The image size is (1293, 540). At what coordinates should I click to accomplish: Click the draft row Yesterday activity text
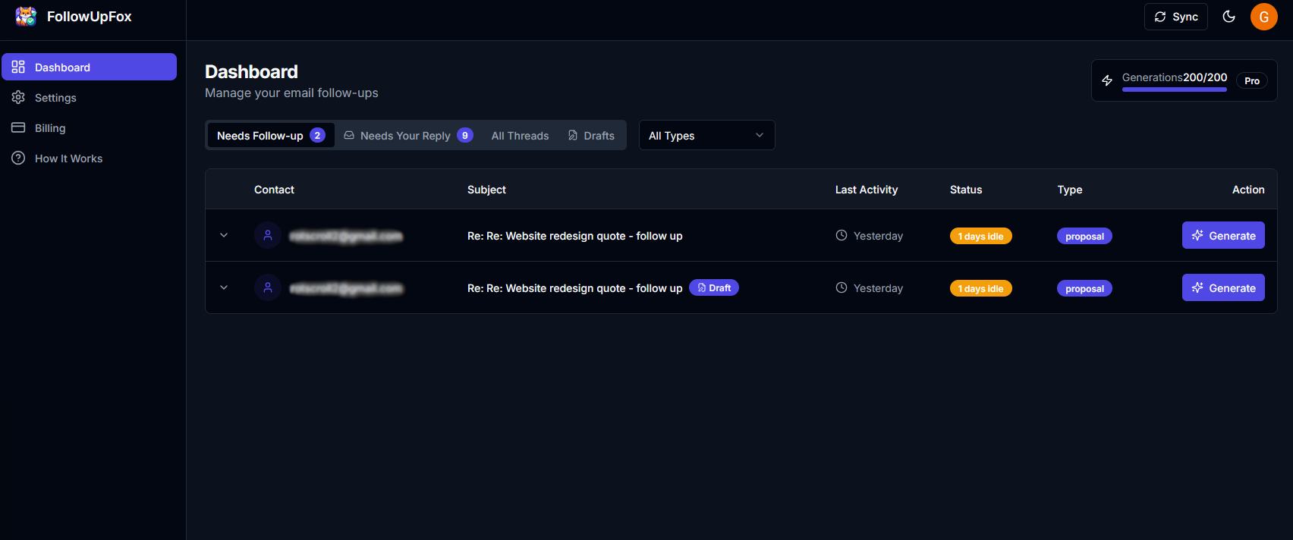(878, 288)
